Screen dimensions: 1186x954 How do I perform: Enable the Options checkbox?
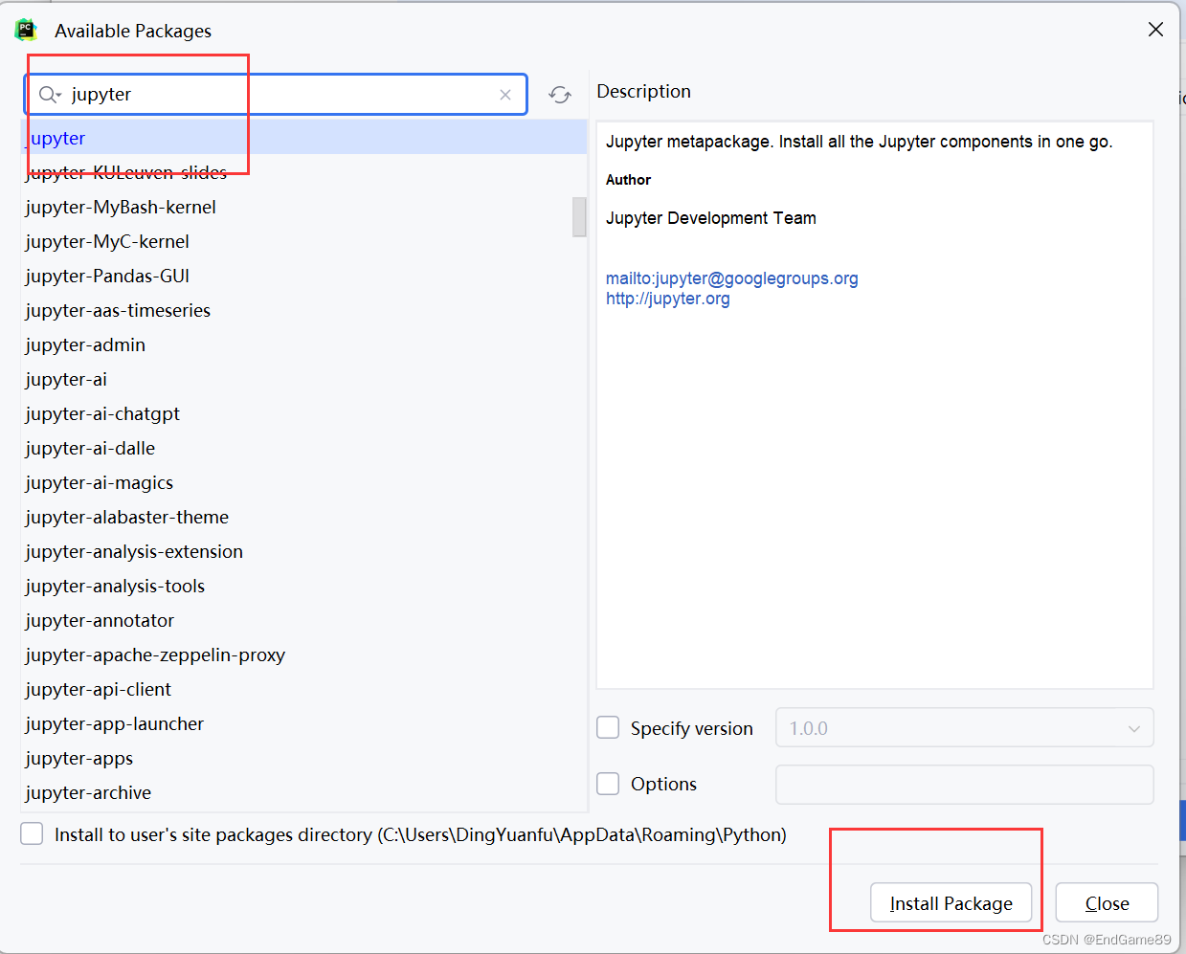click(x=608, y=784)
